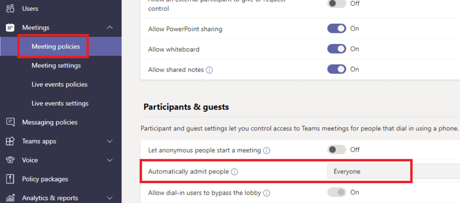Expand the Voice section

click(110, 160)
